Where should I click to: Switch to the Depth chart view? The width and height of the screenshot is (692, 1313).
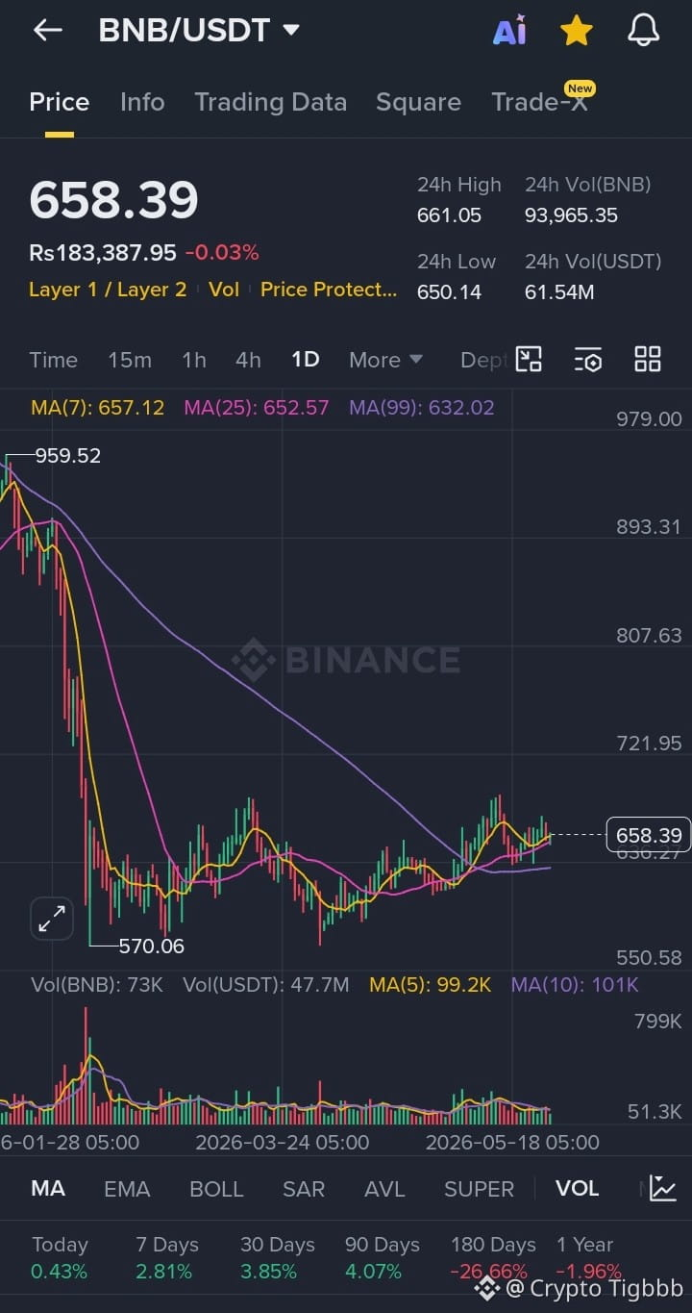pyautogui.click(x=483, y=360)
